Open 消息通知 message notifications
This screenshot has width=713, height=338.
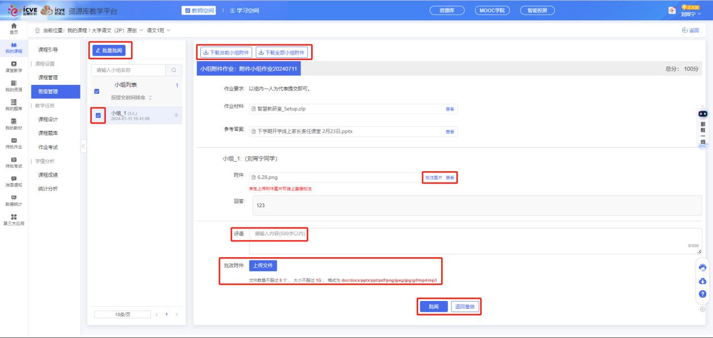point(14,181)
